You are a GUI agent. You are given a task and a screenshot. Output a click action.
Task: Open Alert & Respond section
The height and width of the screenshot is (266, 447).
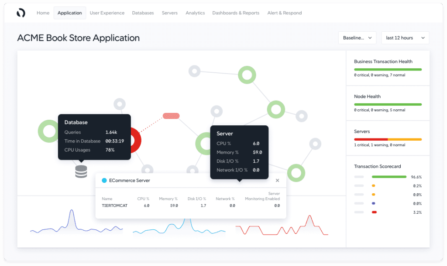285,13
